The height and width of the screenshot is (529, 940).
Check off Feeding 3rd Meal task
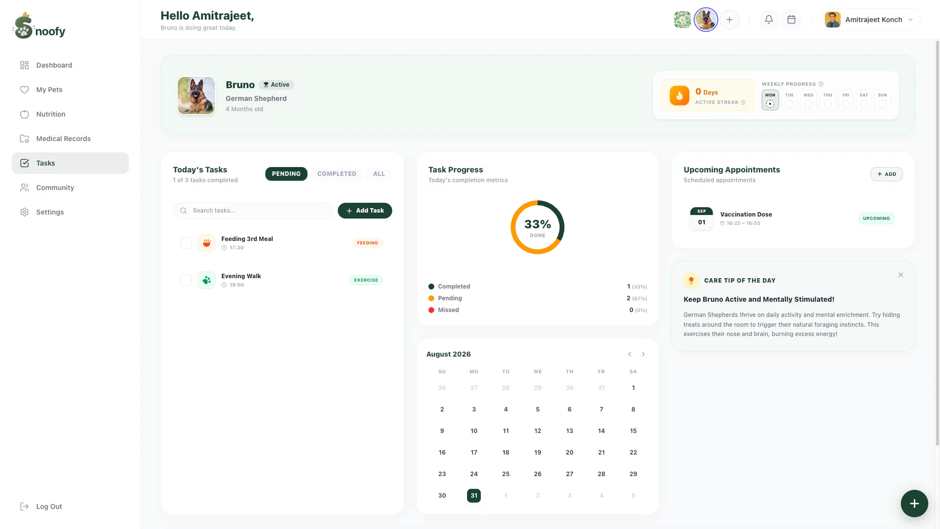pyautogui.click(x=186, y=243)
